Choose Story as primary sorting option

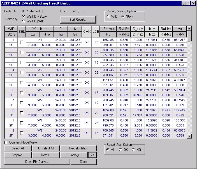point(123,17)
